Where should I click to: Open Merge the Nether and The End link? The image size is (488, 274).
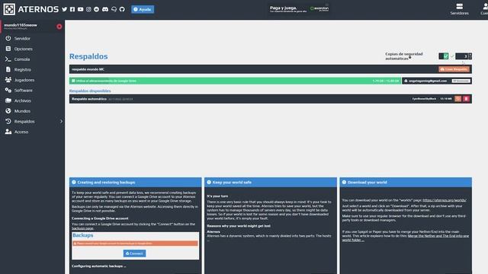[406, 237]
